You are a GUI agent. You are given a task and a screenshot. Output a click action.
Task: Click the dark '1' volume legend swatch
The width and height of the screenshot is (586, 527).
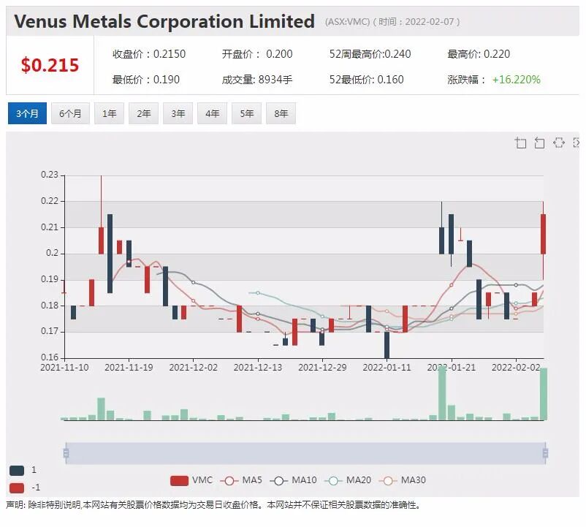(17, 471)
